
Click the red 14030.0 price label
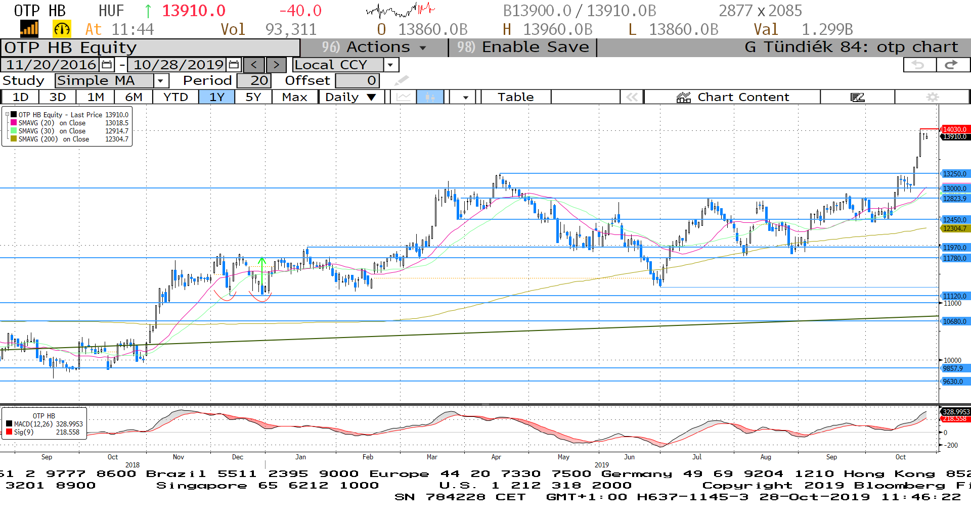(954, 129)
